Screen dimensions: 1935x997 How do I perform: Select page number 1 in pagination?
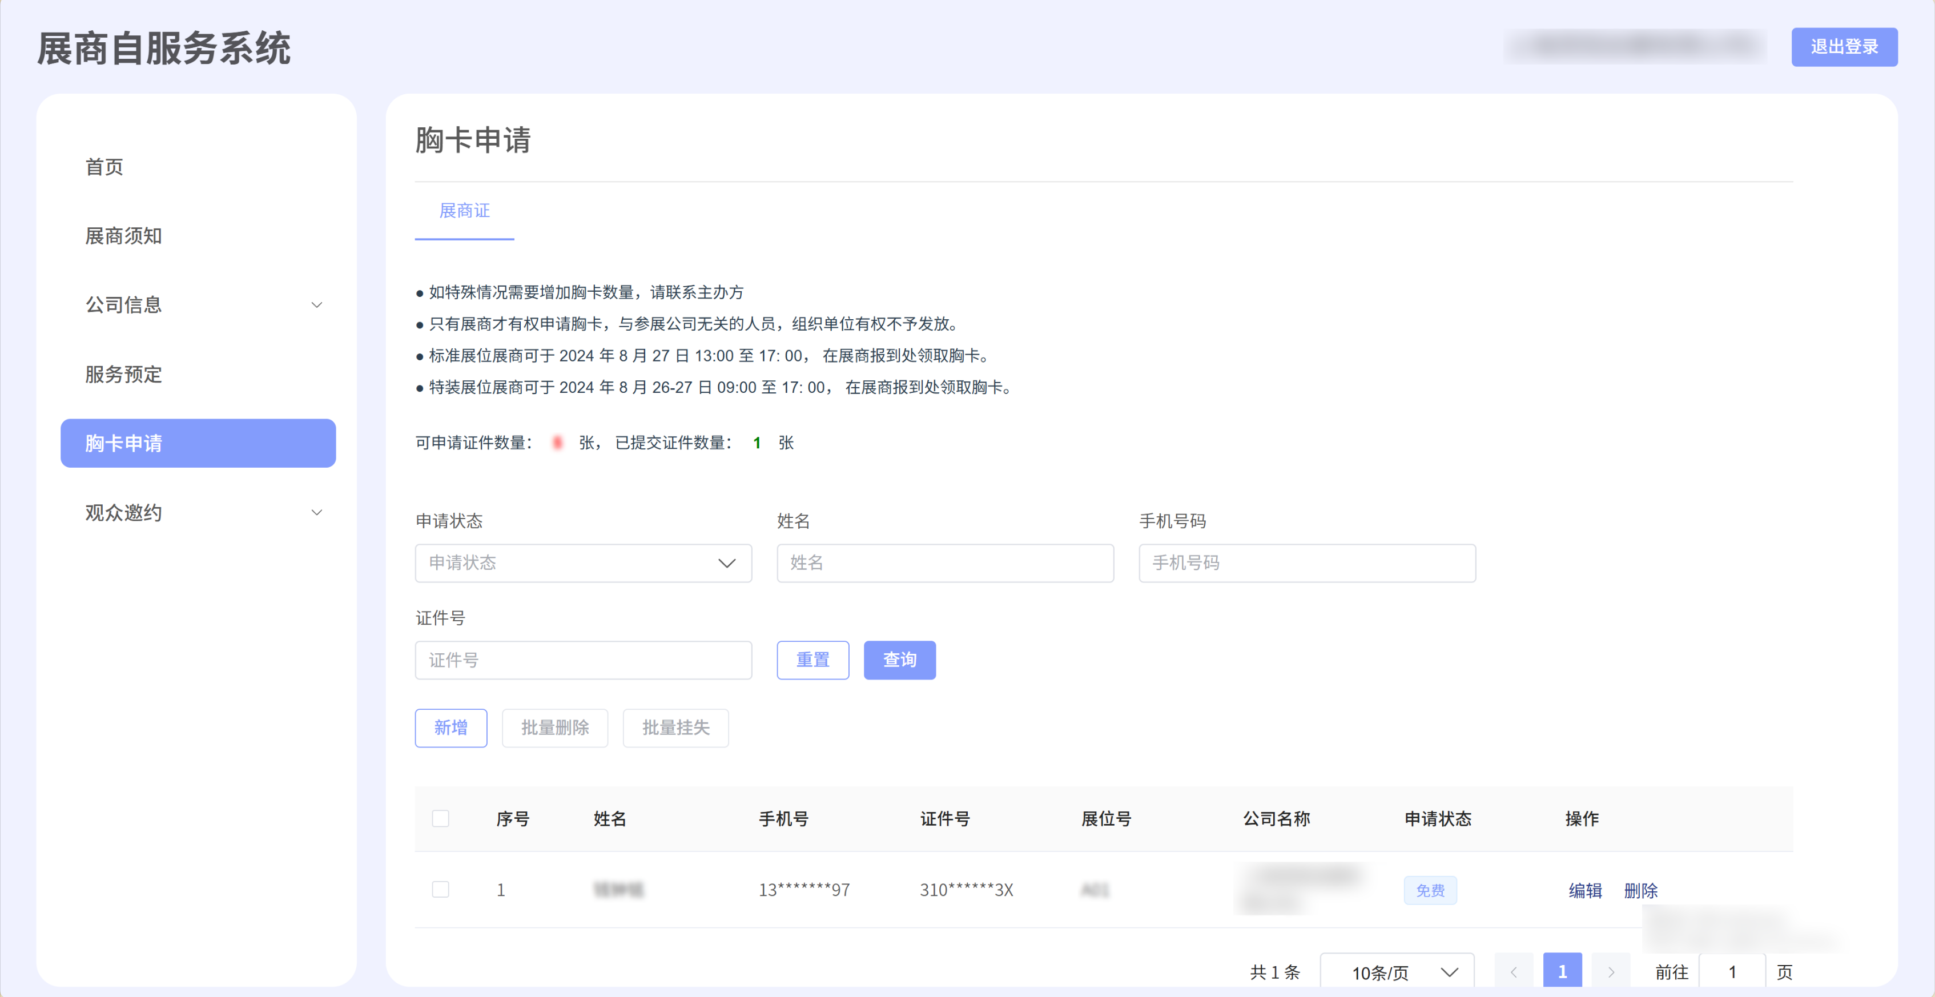pyautogui.click(x=1562, y=971)
